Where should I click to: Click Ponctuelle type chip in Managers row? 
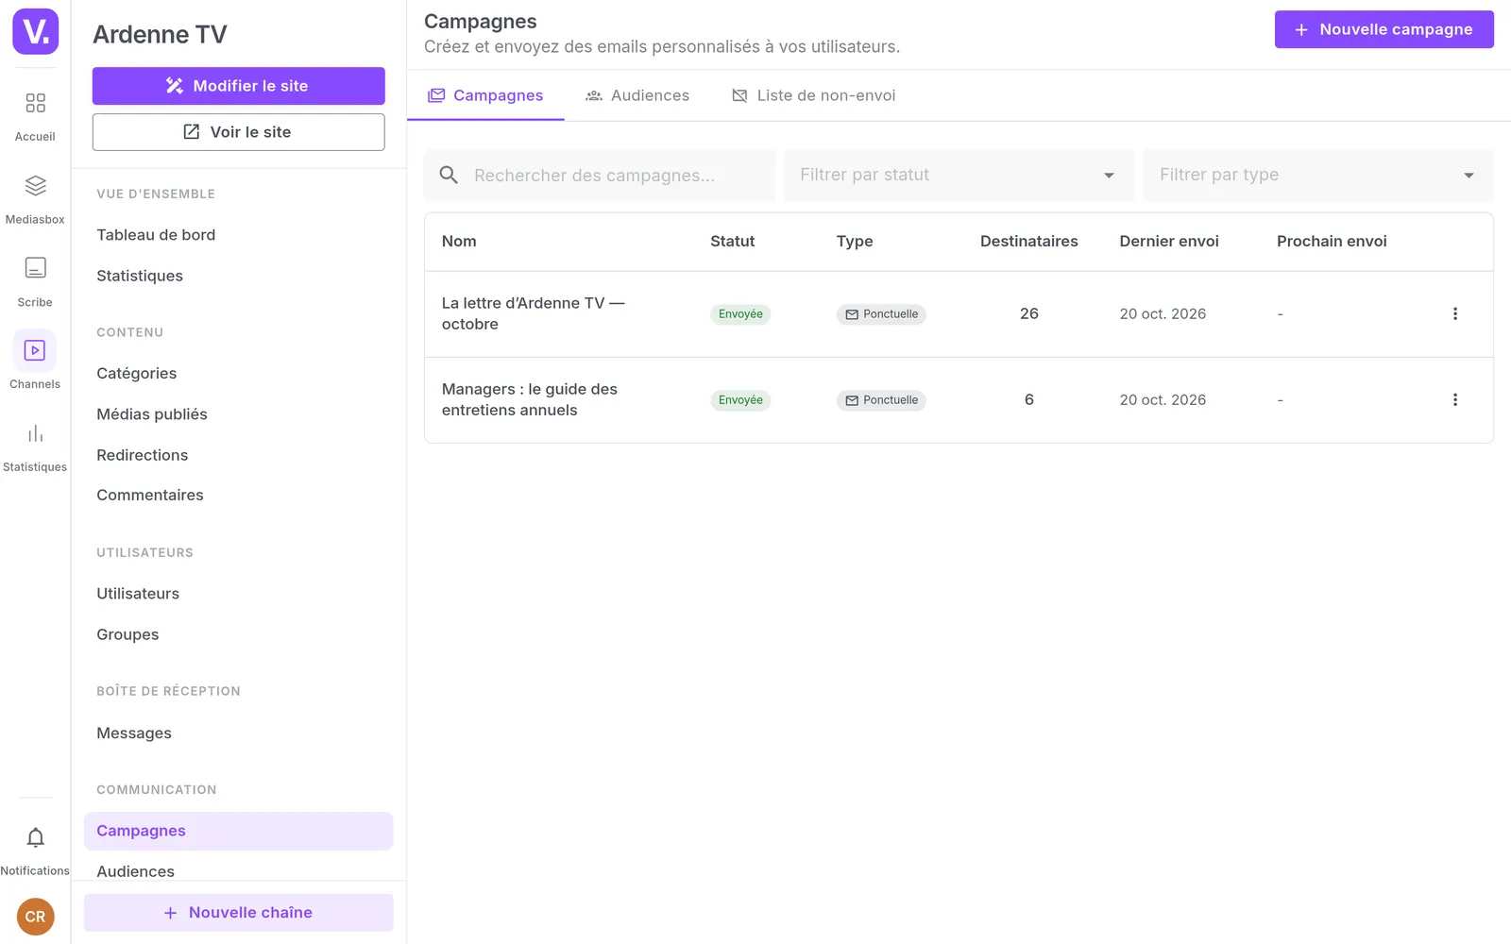pyautogui.click(x=881, y=400)
